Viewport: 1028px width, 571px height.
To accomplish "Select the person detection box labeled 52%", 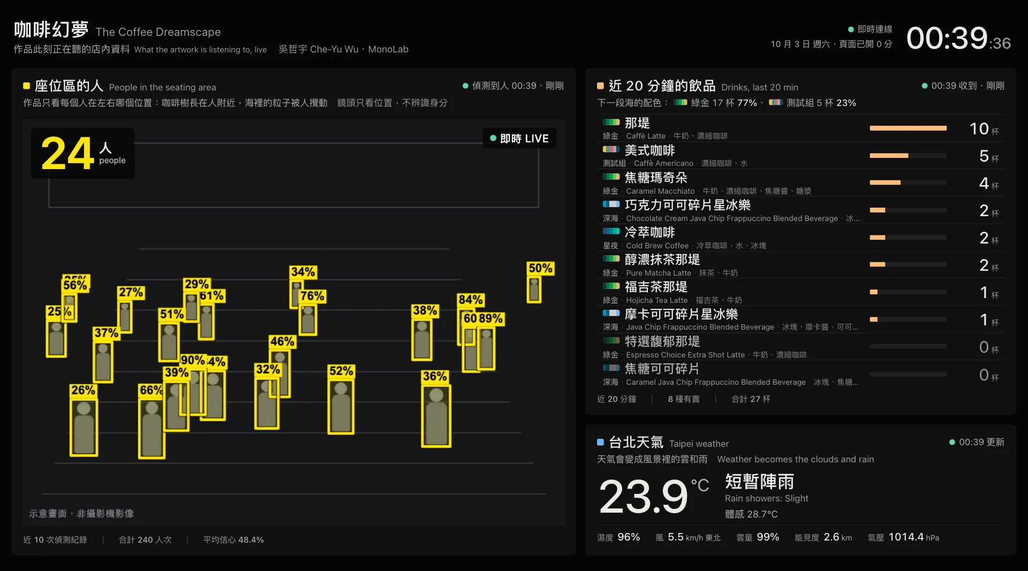I will 341,407.
